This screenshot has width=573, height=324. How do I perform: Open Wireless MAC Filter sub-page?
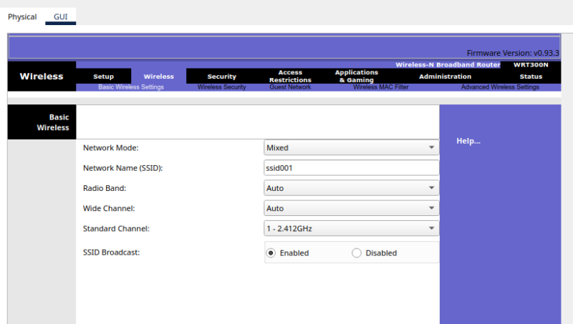(380, 87)
